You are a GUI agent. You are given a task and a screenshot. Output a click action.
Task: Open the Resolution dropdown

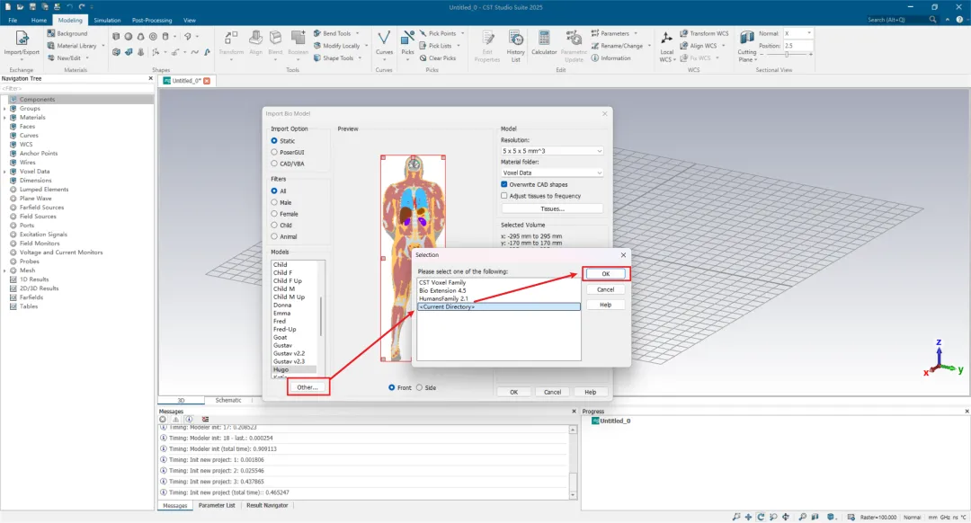552,151
